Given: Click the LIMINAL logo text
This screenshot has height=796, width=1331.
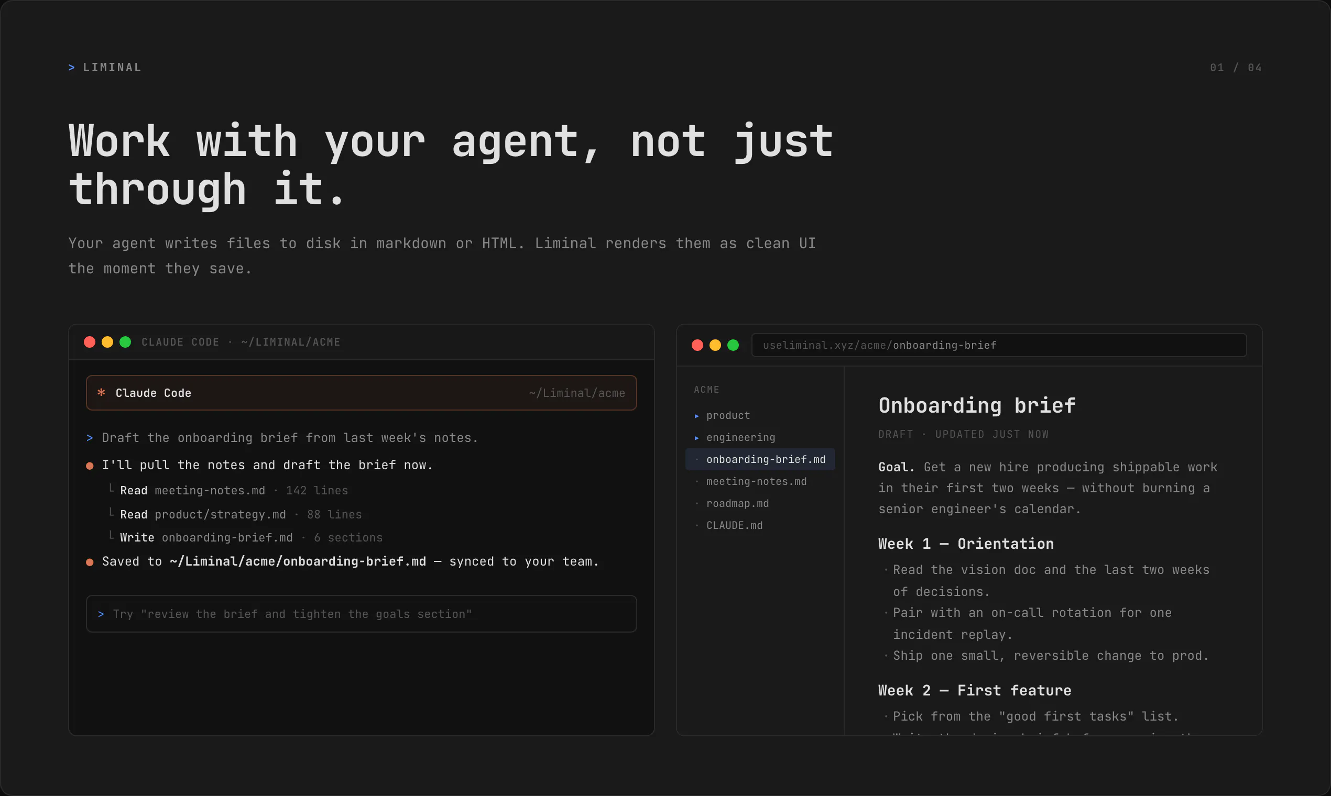Looking at the screenshot, I should pos(112,68).
